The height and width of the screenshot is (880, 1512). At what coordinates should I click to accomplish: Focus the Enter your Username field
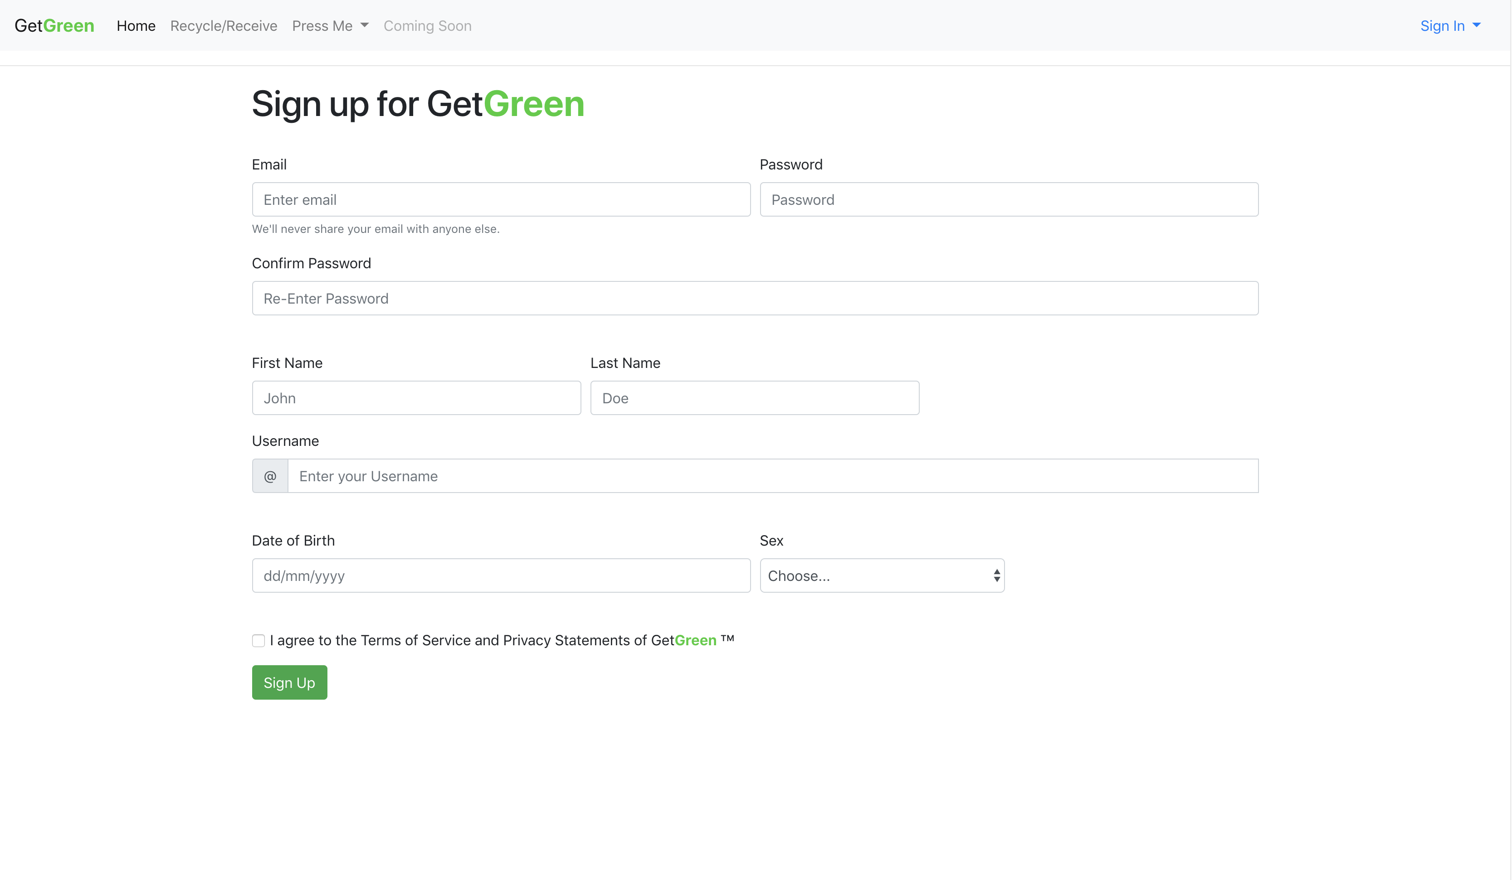(x=772, y=476)
